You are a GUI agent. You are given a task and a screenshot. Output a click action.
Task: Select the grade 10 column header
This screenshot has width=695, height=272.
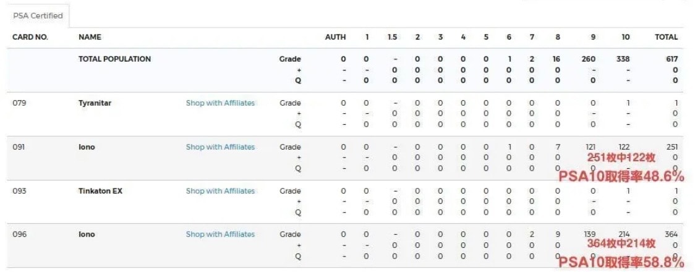point(625,37)
